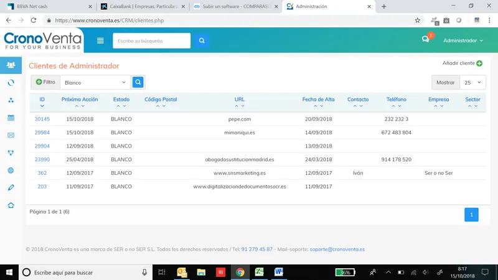The width and height of the screenshot is (498, 280).
Task: Sort ascending by Sector
Action: [470, 106]
